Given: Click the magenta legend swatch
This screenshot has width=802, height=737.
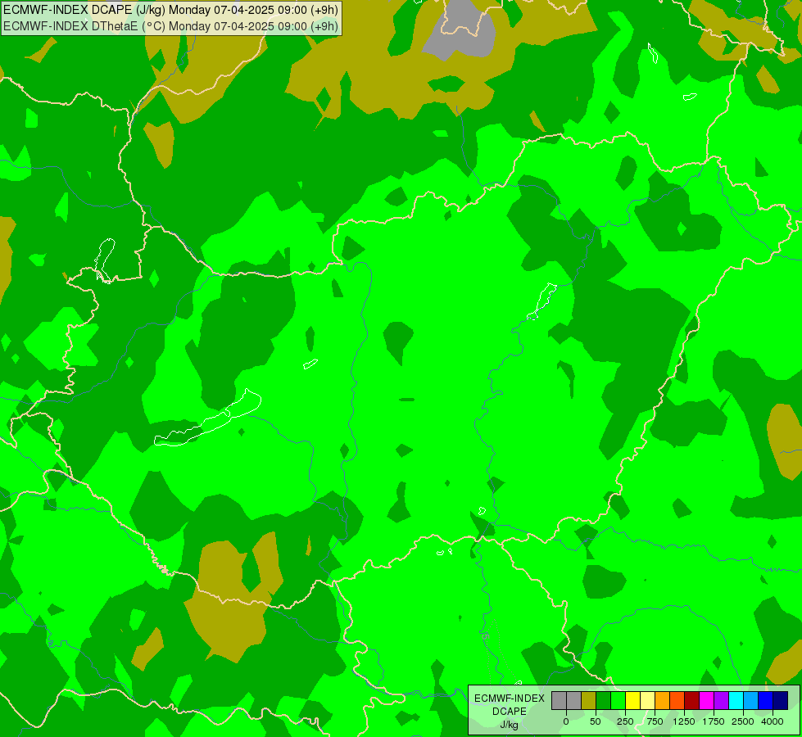Looking at the screenshot, I should click(x=707, y=701).
